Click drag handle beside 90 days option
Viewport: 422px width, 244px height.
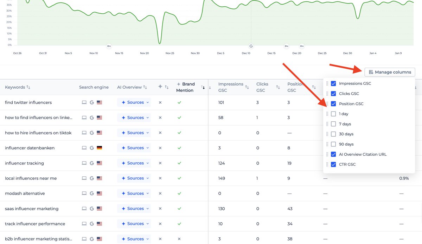[x=327, y=144]
